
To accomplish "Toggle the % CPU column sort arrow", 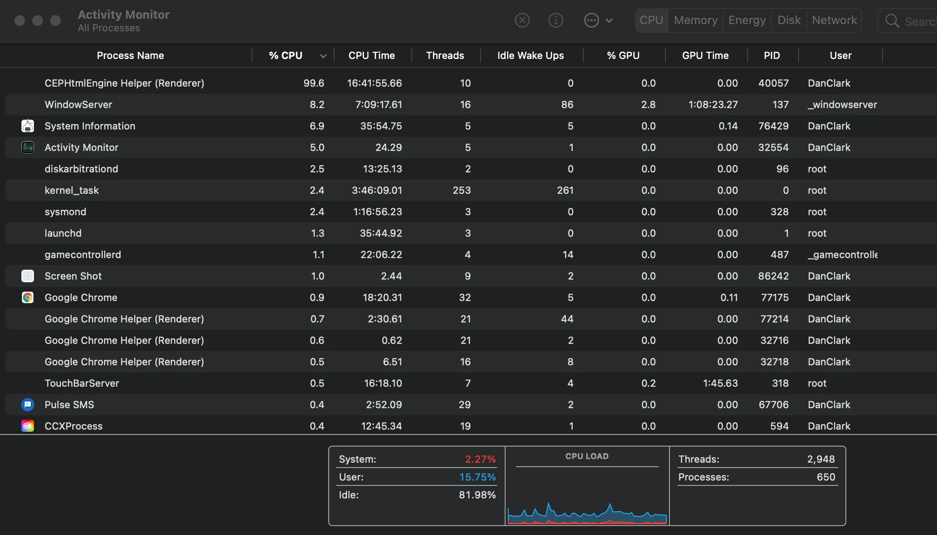I will point(323,56).
